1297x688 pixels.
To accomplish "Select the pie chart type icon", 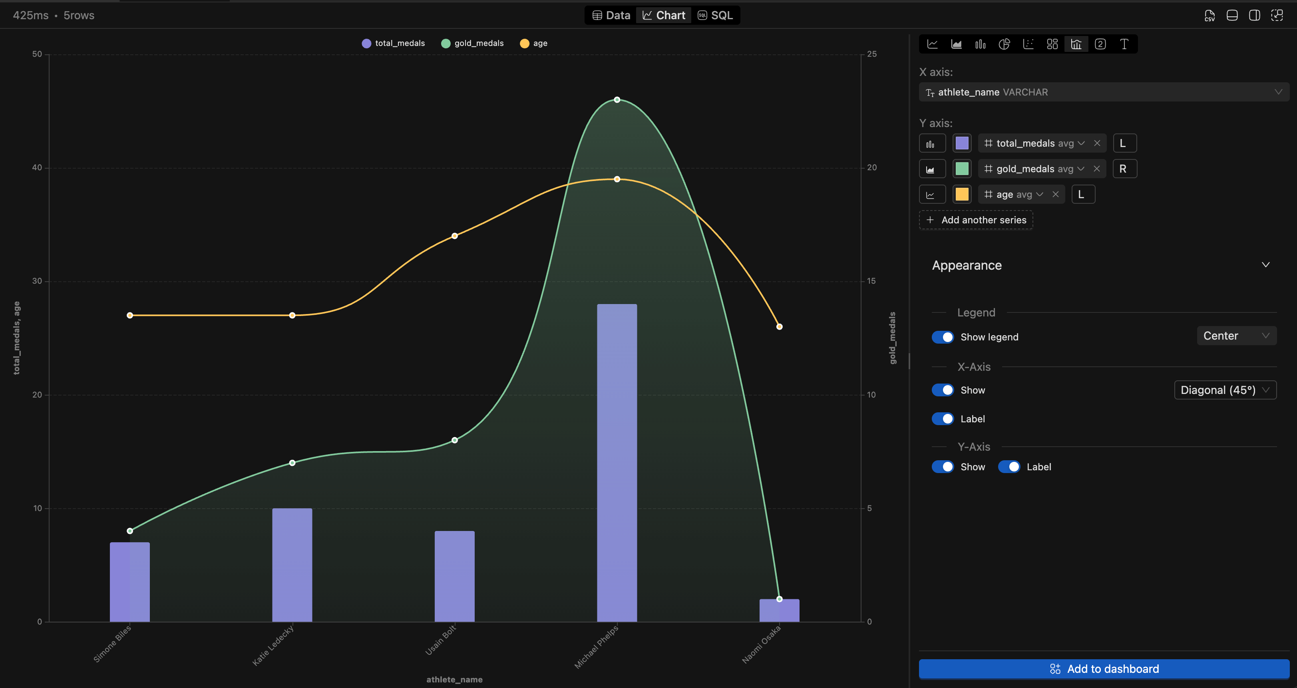I will coord(1004,44).
